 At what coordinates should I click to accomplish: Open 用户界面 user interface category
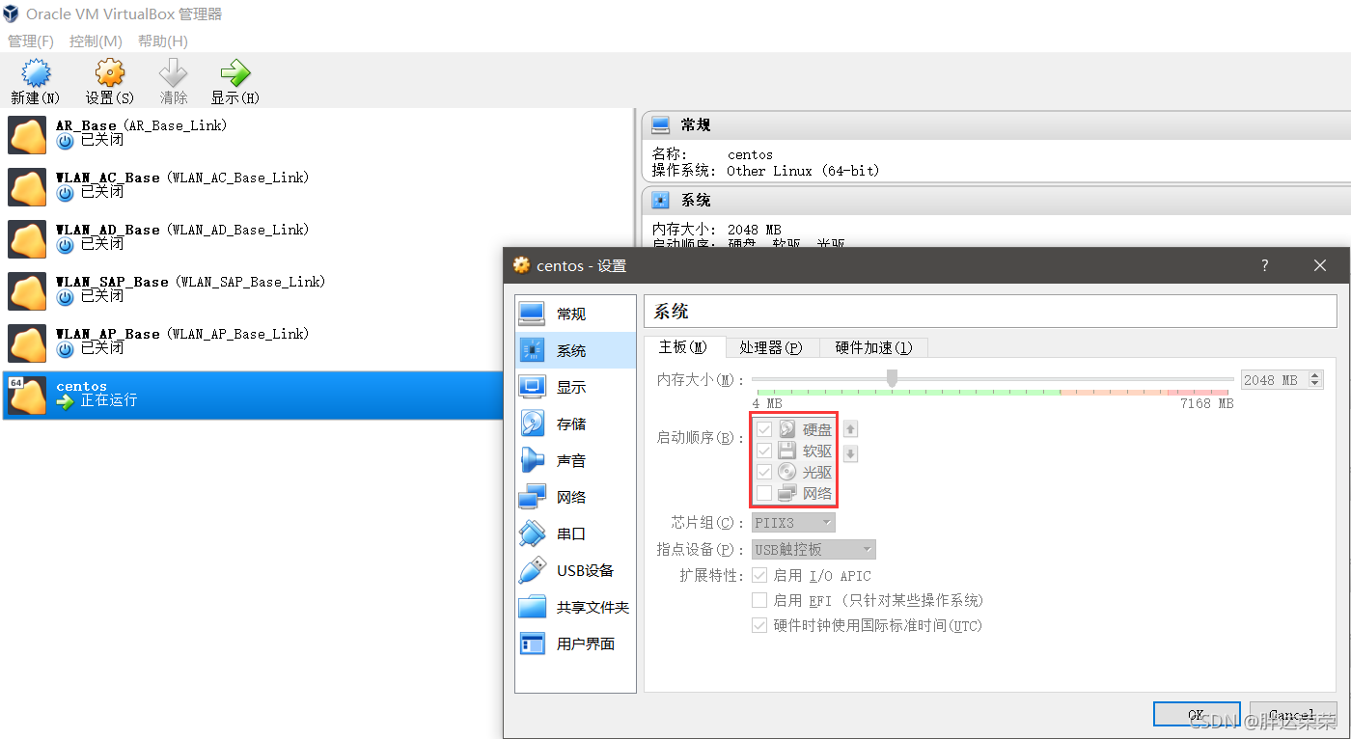[x=575, y=643]
